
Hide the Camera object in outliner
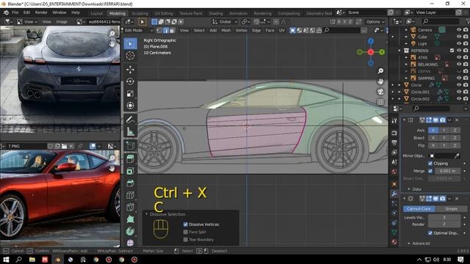[x=459, y=29]
